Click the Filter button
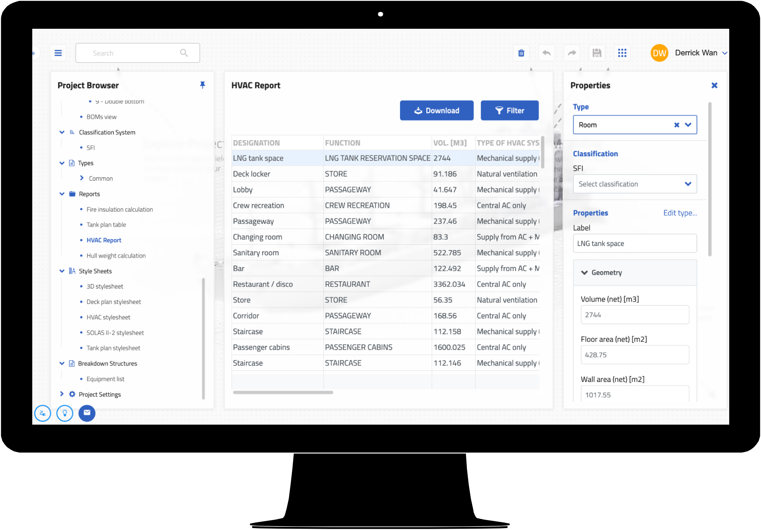The height and width of the screenshot is (530, 761). [509, 110]
